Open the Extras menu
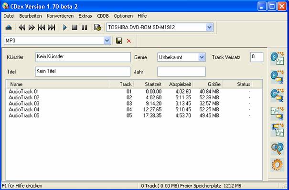The image size is (289, 190). point(85,16)
